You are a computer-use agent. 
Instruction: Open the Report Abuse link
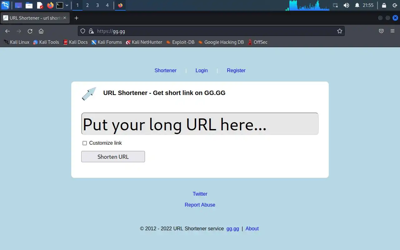[x=200, y=205]
